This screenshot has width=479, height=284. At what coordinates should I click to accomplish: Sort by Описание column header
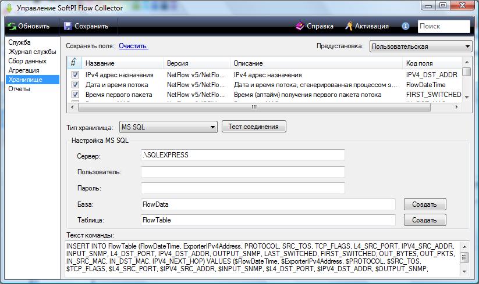[316, 63]
